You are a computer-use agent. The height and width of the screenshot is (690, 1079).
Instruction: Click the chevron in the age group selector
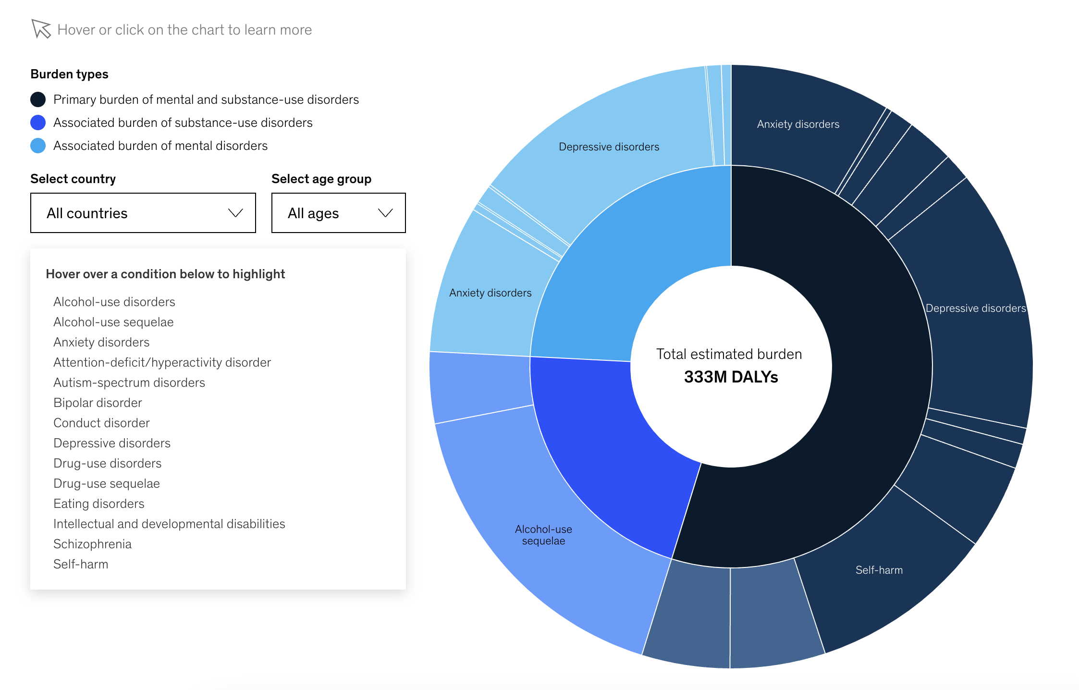tap(385, 213)
